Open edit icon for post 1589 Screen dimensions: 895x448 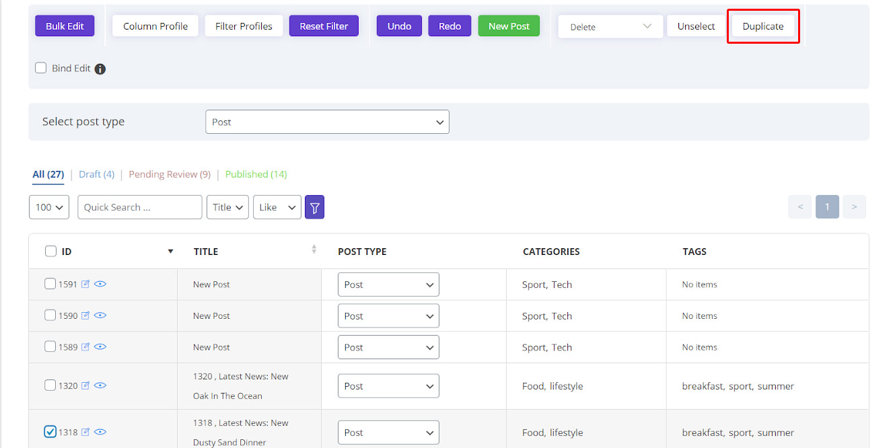(x=85, y=347)
